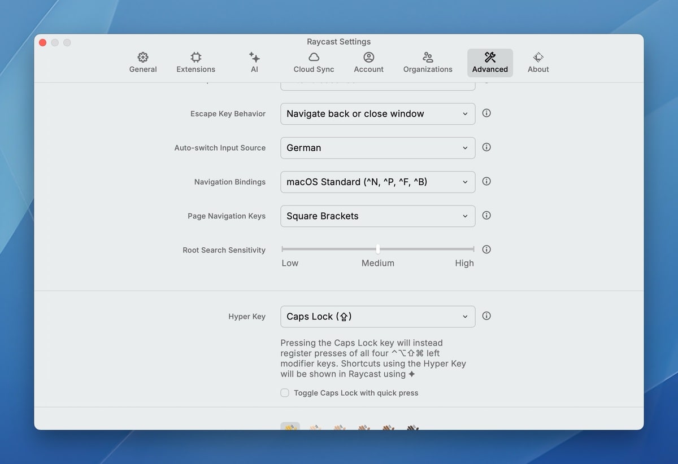Select the Advanced tab

click(x=490, y=63)
